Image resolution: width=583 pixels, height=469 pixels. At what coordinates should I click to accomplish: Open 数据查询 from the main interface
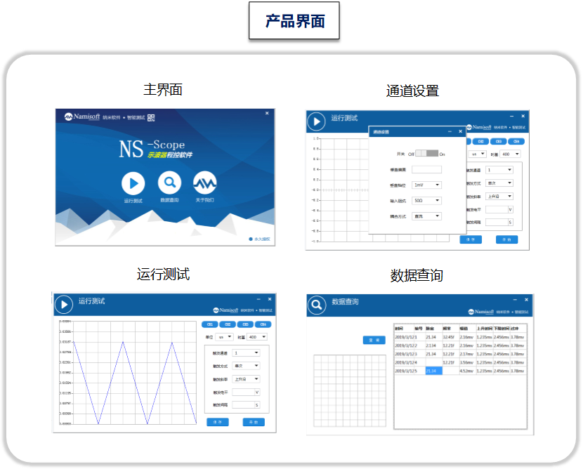pyautogui.click(x=170, y=183)
